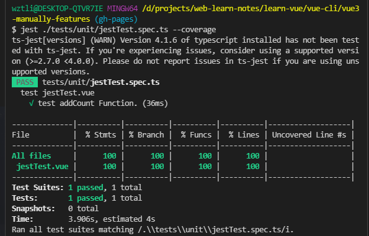Image resolution: width=369 pixels, height=236 pixels.
Task: Click the % Funcs column header
Action: [x=196, y=134]
